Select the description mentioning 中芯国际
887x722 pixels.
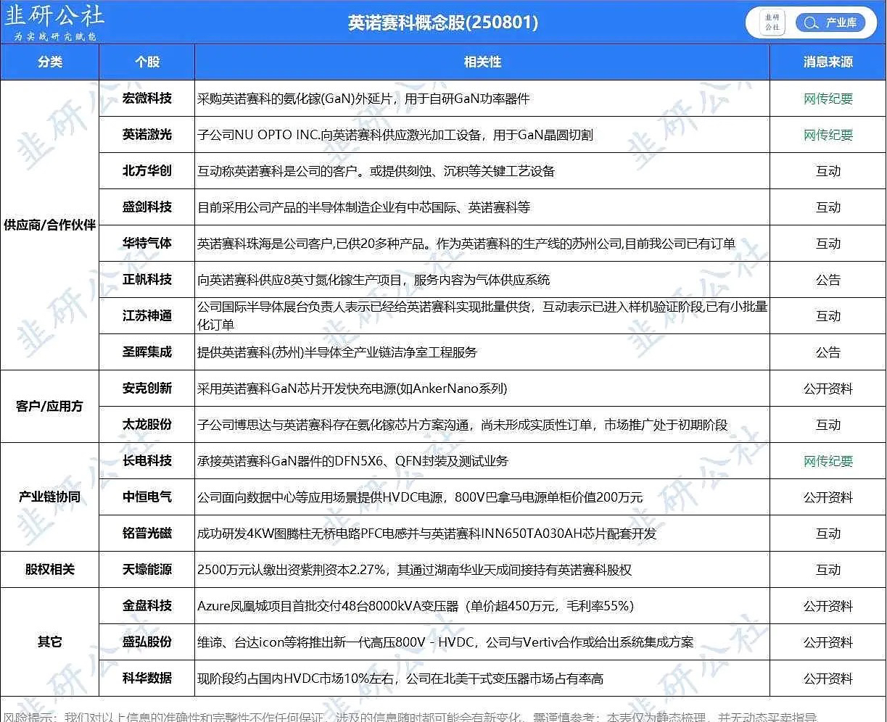[363, 207]
